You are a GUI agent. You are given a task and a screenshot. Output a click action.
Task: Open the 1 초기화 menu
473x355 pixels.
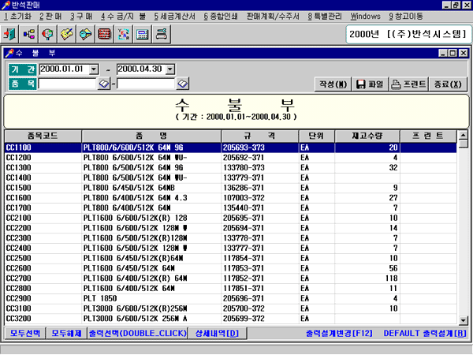click(18, 17)
